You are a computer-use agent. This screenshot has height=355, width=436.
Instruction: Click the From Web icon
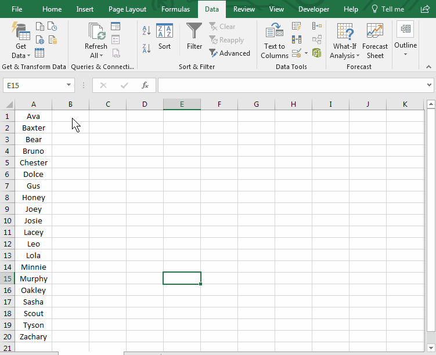click(40, 39)
